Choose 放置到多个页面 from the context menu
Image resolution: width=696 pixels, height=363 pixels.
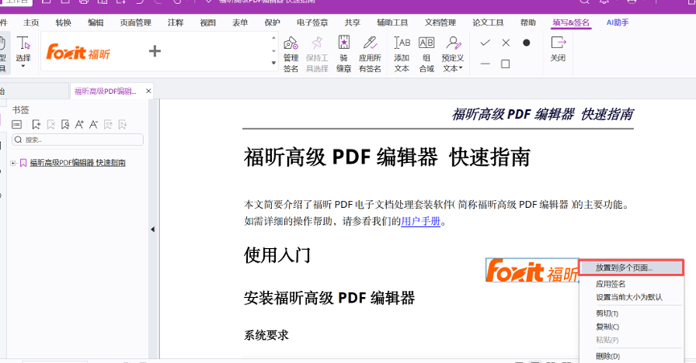(x=624, y=267)
